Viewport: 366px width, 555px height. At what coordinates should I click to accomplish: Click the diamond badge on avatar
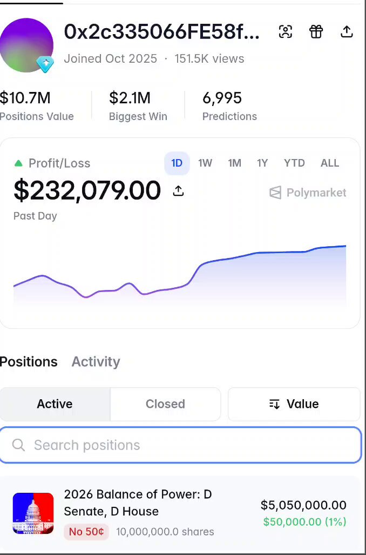point(45,64)
